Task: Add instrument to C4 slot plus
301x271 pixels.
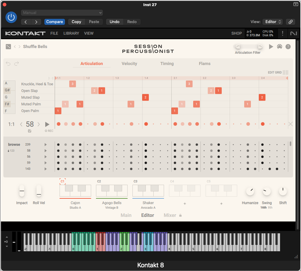Action: [x=185, y=204]
